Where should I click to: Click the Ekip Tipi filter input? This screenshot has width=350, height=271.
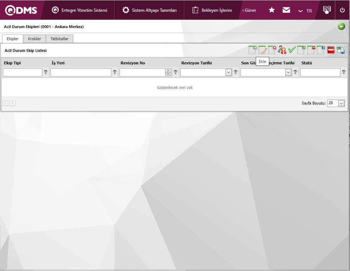click(22, 72)
